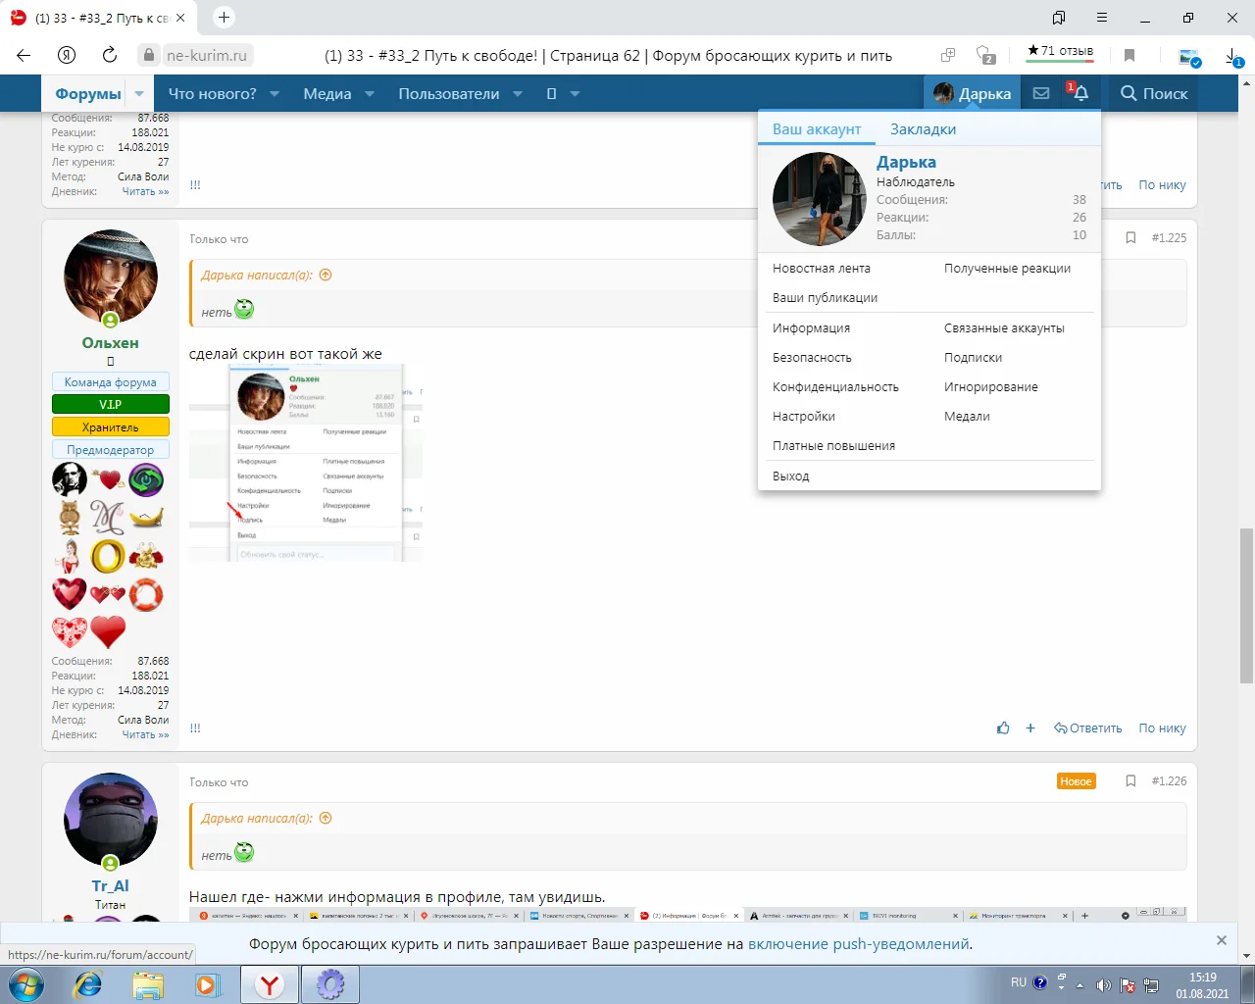Open the #1.226 post permalink
The height and width of the screenshot is (1004, 1255).
point(1169,781)
